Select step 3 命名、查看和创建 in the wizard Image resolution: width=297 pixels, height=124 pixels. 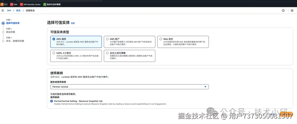coord(15,41)
